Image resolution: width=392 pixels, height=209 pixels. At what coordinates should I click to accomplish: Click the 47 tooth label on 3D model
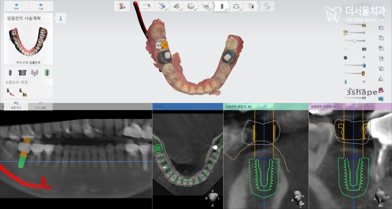[159, 46]
